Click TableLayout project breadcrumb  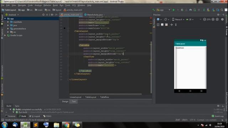point(9,10)
